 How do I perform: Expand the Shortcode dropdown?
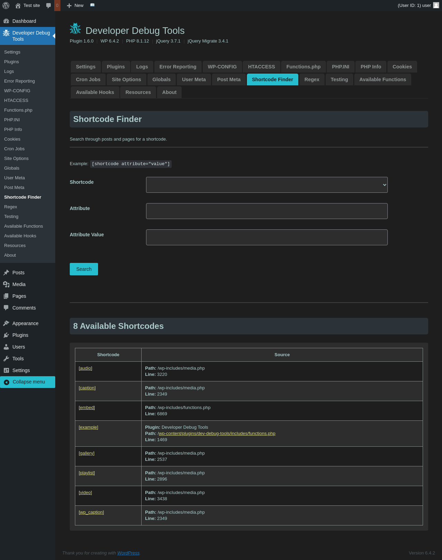(267, 185)
